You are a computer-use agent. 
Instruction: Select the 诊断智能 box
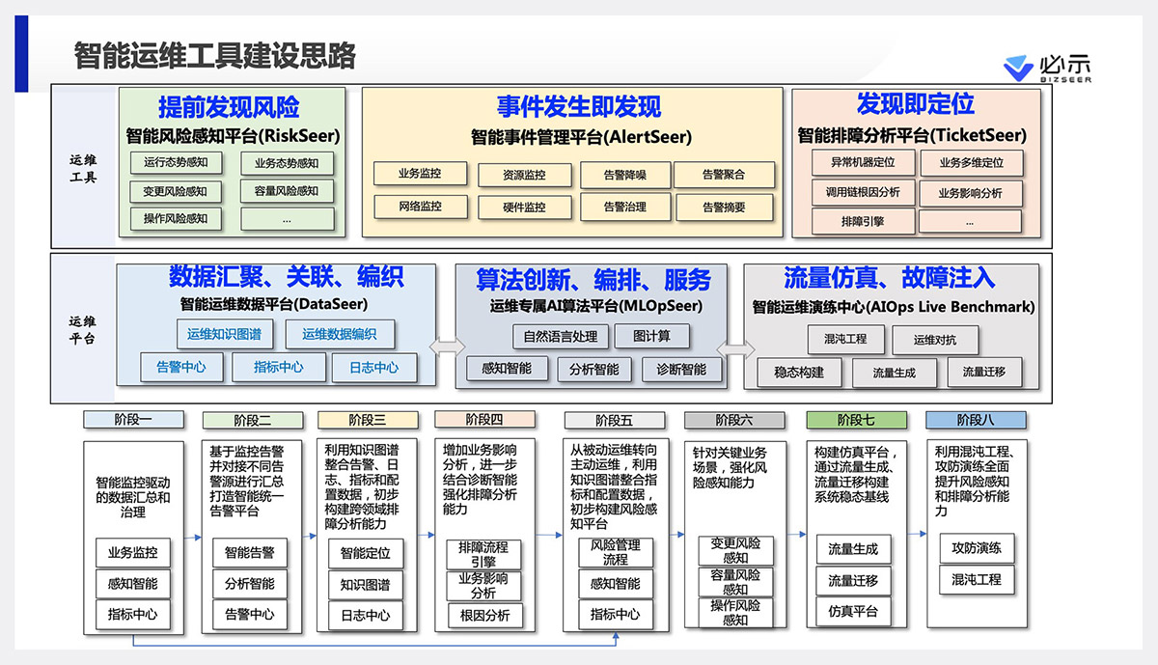[x=681, y=369]
